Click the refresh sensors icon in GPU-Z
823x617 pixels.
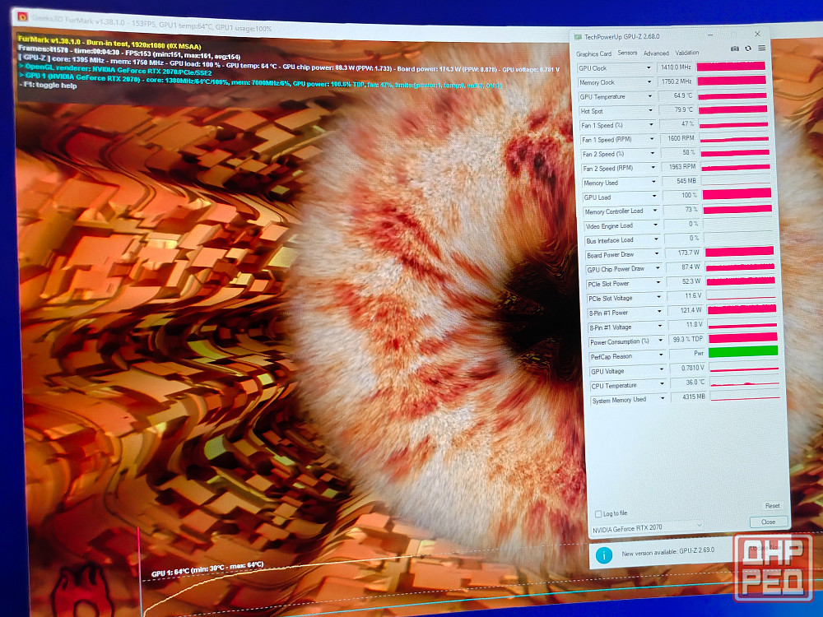pyautogui.click(x=748, y=49)
